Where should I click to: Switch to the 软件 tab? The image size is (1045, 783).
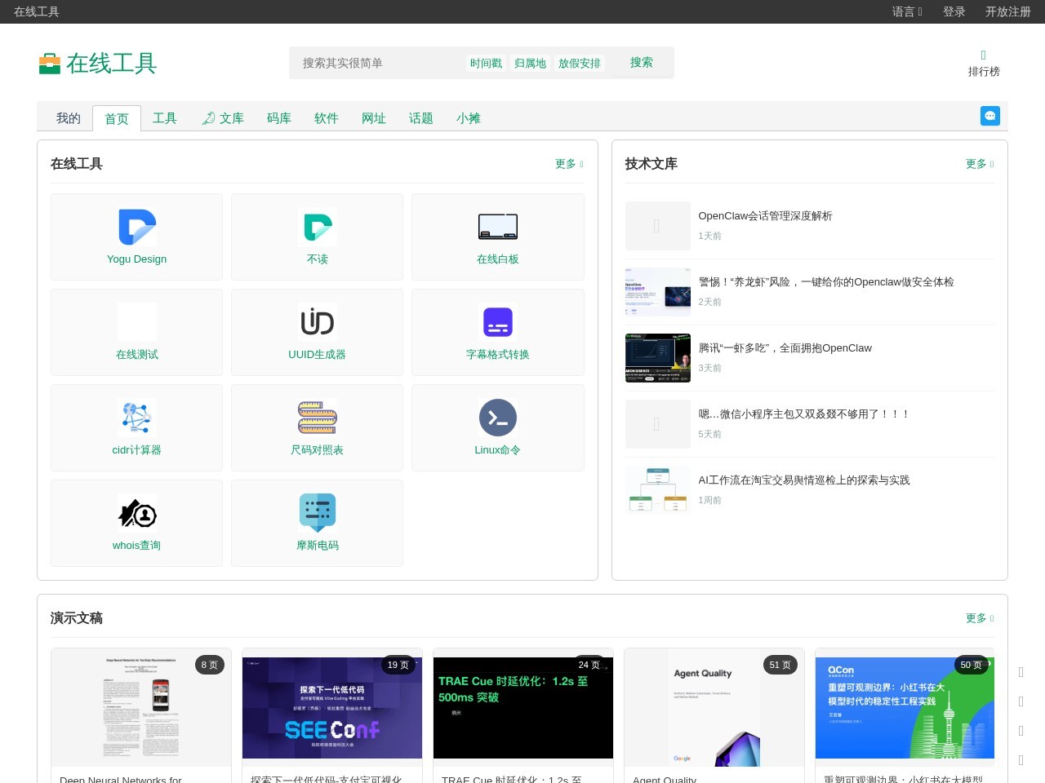(x=327, y=118)
